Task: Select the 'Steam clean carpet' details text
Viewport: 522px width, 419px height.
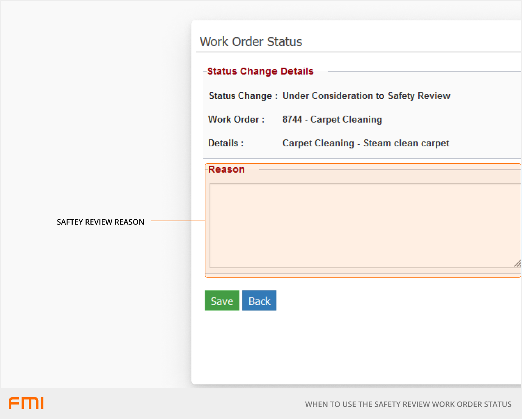Action: pos(406,143)
